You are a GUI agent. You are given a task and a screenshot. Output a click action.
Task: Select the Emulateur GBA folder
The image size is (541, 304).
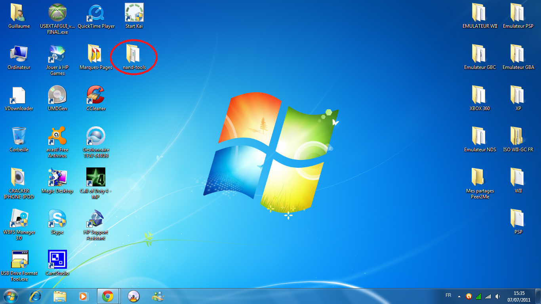pos(518,57)
